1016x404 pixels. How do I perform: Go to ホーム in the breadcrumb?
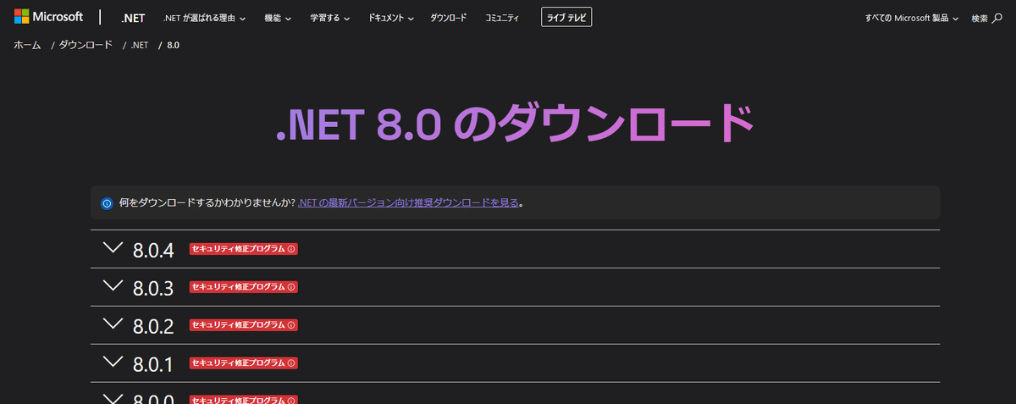[x=27, y=45]
